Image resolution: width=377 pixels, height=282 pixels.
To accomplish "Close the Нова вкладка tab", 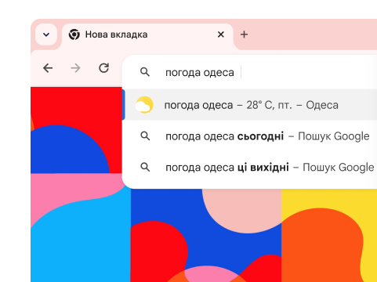I will coord(221,34).
